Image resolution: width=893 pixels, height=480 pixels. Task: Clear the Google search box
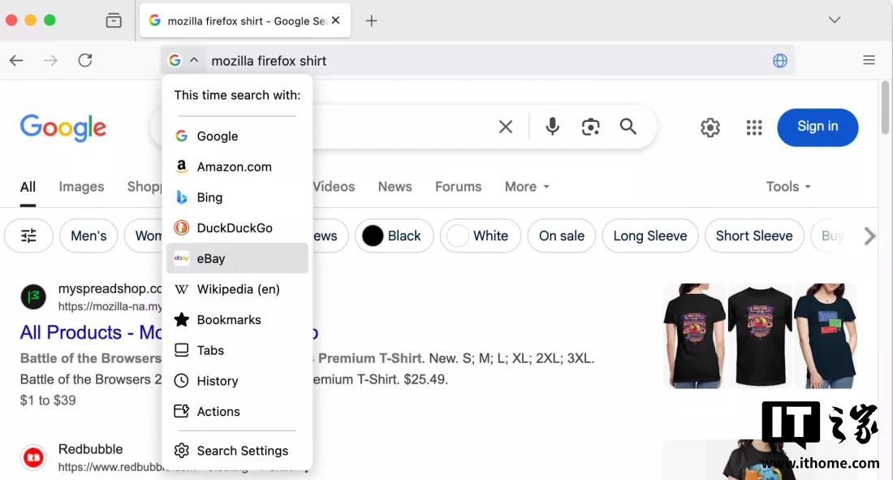click(x=505, y=127)
